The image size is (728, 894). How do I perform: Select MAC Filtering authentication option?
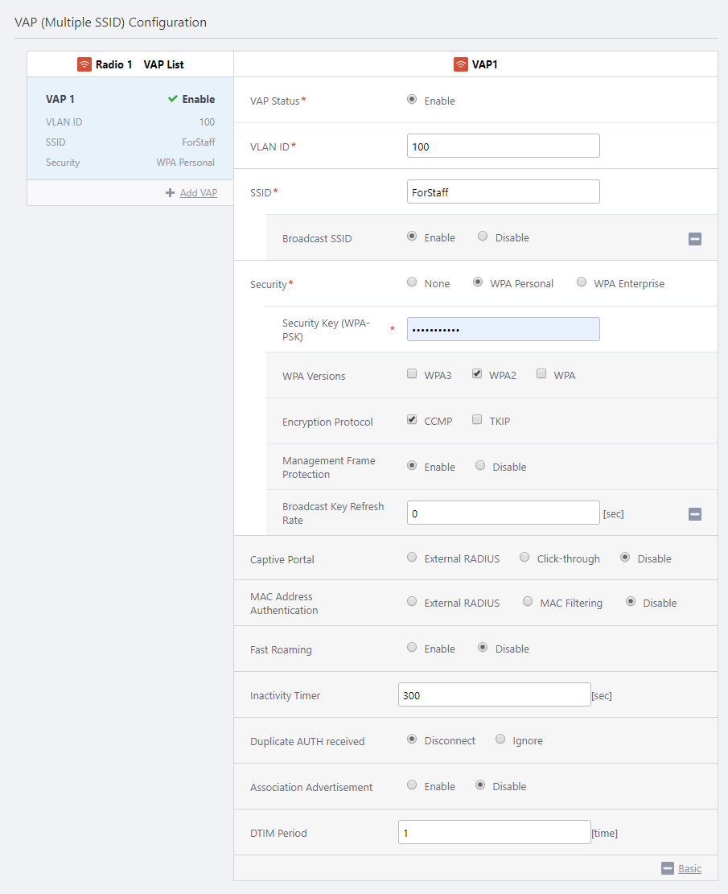528,602
